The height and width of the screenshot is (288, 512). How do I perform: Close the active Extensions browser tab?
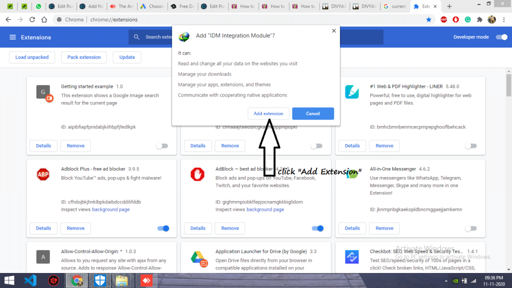tap(435, 6)
